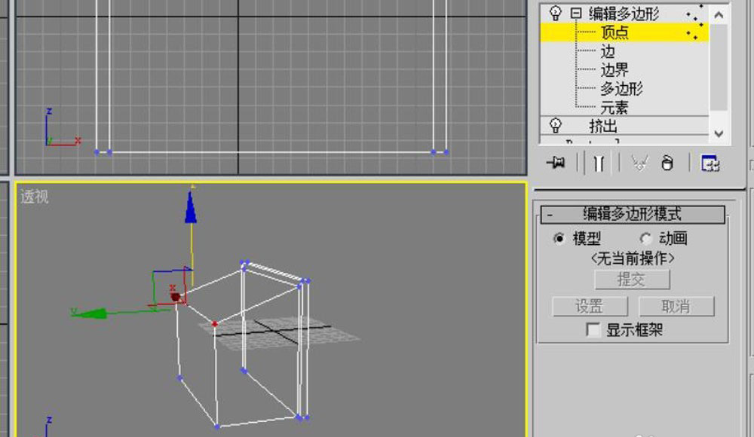Viewport: 754px width, 437px height.
Task: Pin the modifier stack with the pushpin icon
Action: click(556, 163)
